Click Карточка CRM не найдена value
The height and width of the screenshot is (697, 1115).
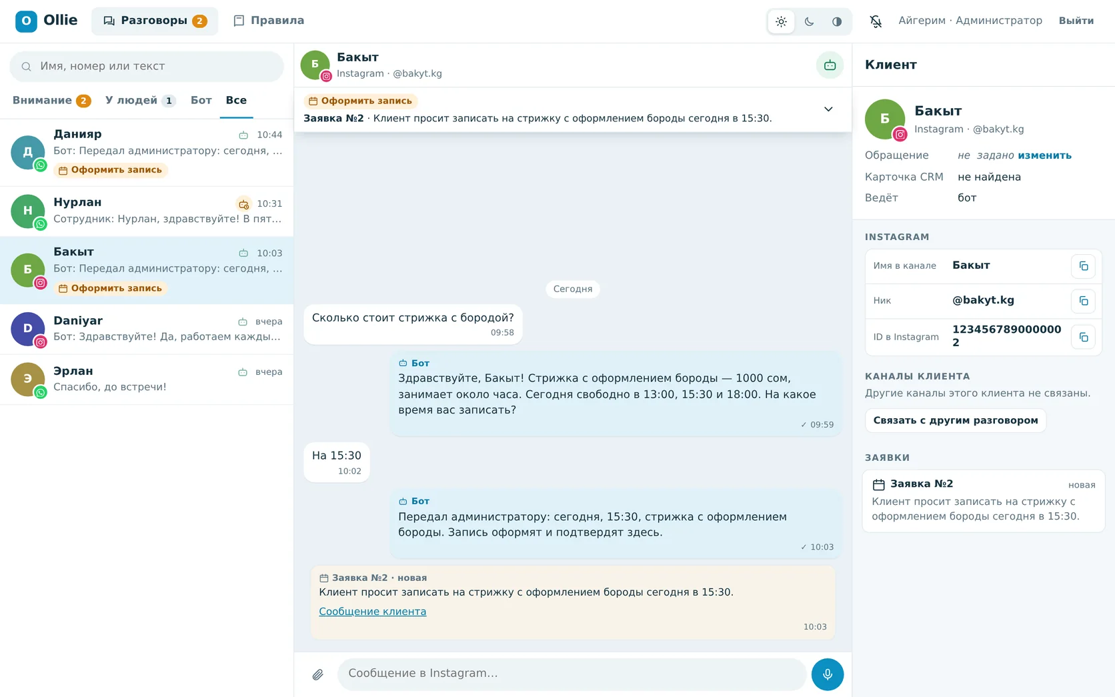click(989, 177)
